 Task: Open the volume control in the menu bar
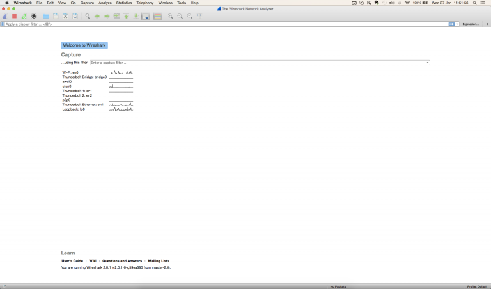(392, 3)
